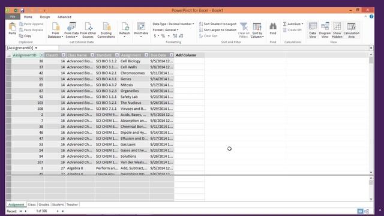Click Paste Replace
The image size is (384, 216).
coord(31,30)
